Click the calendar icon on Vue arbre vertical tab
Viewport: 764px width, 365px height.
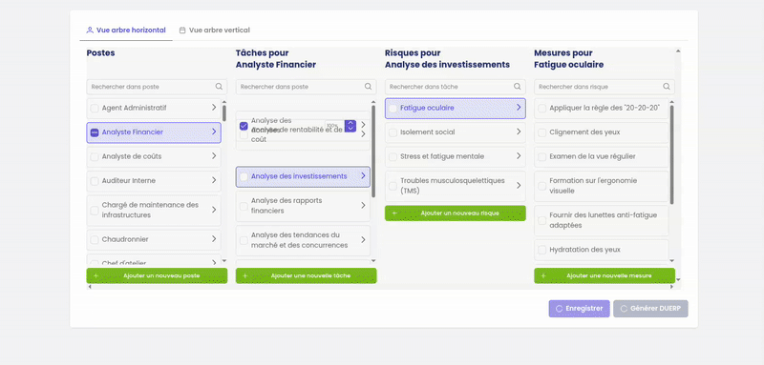182,30
